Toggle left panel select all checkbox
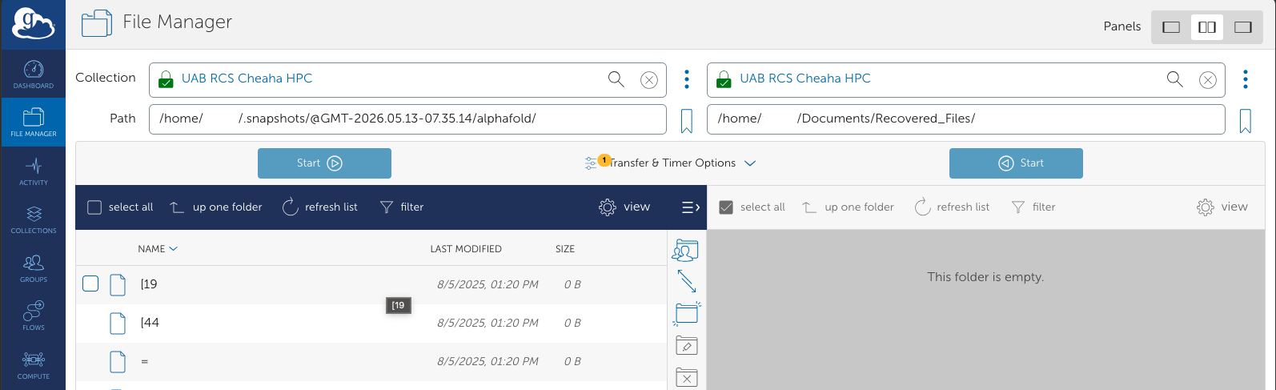The width and height of the screenshot is (1276, 390). coord(94,207)
